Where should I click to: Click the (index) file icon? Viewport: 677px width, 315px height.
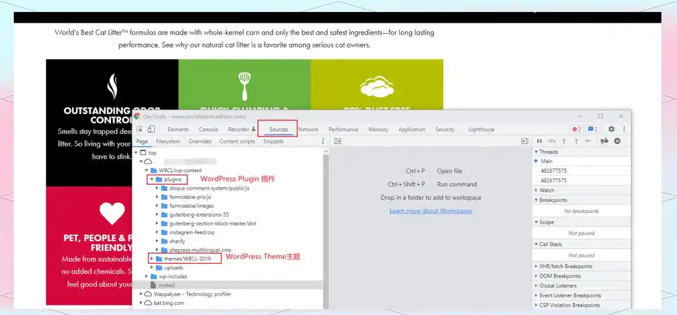[153, 285]
